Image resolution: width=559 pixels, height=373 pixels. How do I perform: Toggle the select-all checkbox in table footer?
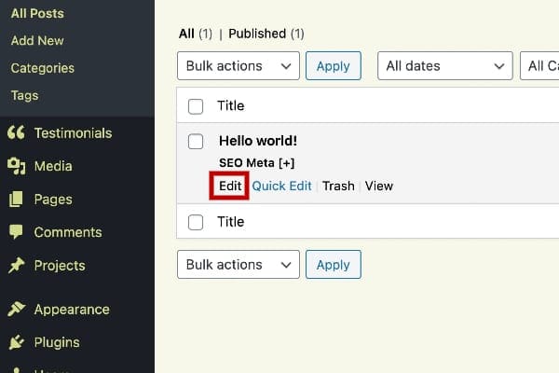click(196, 222)
